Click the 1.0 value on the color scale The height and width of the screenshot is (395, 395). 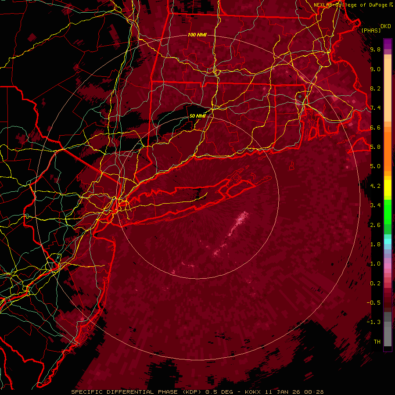click(375, 264)
